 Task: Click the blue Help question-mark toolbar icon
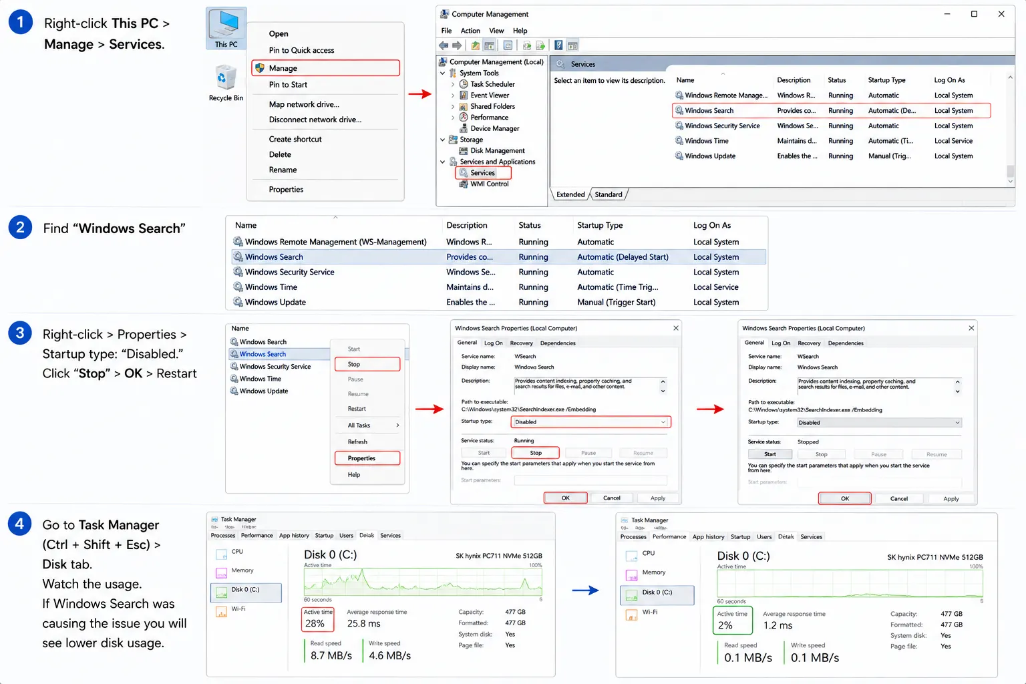558,45
